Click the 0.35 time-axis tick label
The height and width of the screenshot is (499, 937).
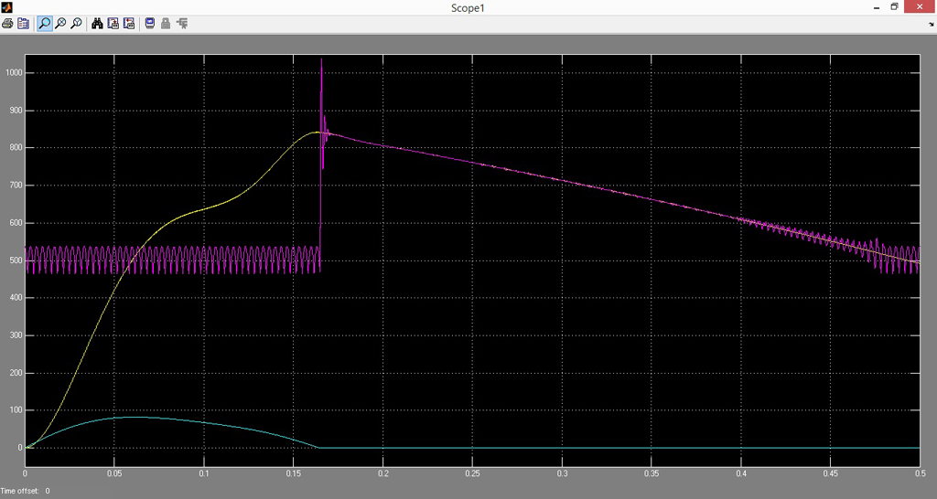click(x=652, y=474)
